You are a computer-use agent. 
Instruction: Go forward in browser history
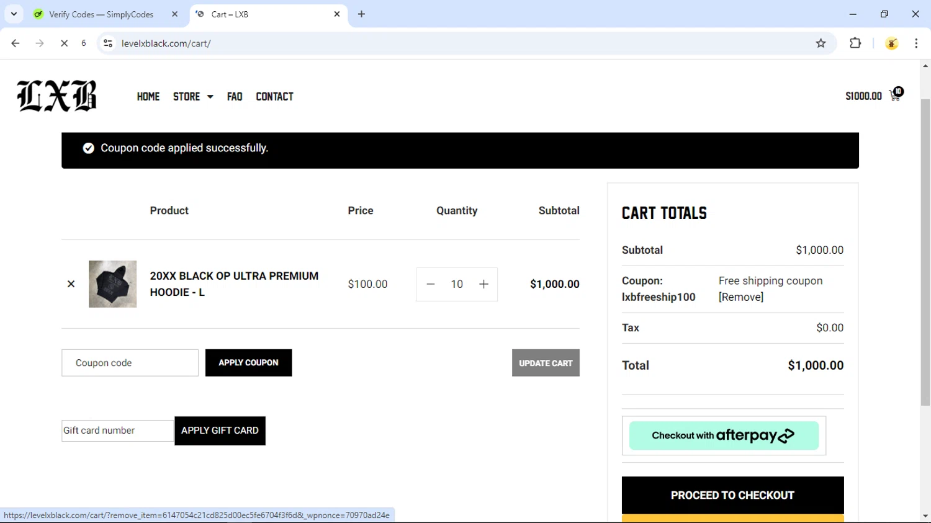tap(40, 43)
